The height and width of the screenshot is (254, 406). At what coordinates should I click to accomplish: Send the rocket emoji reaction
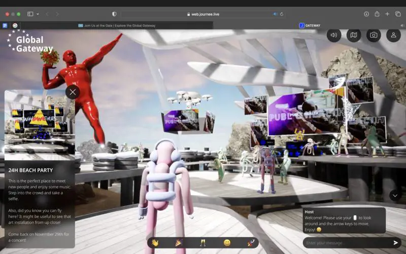251,243
